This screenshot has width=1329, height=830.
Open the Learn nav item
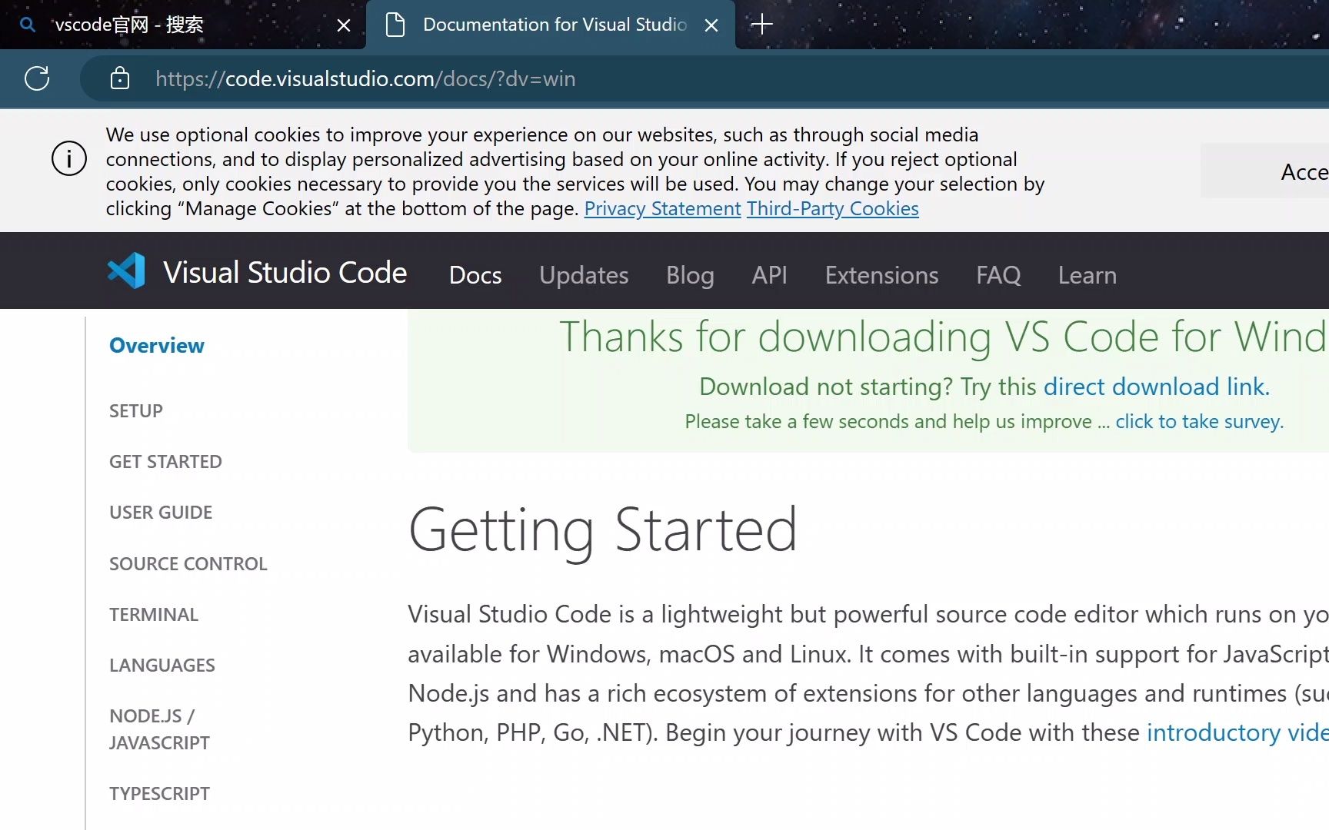1087,275
